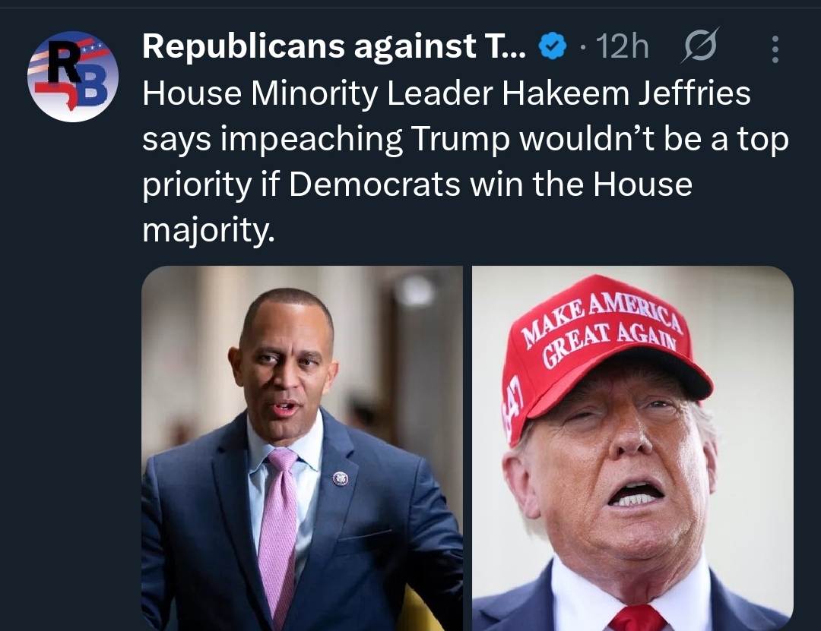Select the words House Minority Leader
The image size is (821, 631).
317,93
